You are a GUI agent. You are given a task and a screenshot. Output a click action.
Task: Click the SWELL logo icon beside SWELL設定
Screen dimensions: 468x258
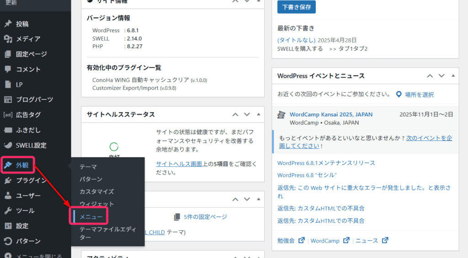click(8, 145)
